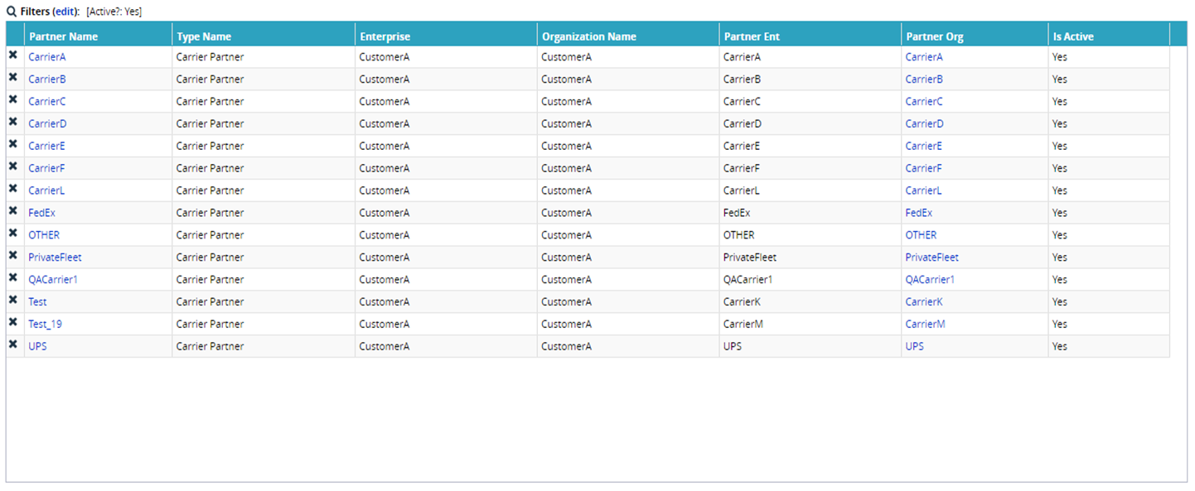Click the X icon next to Test_19
This screenshot has width=1195, height=491.
pyautogui.click(x=13, y=322)
